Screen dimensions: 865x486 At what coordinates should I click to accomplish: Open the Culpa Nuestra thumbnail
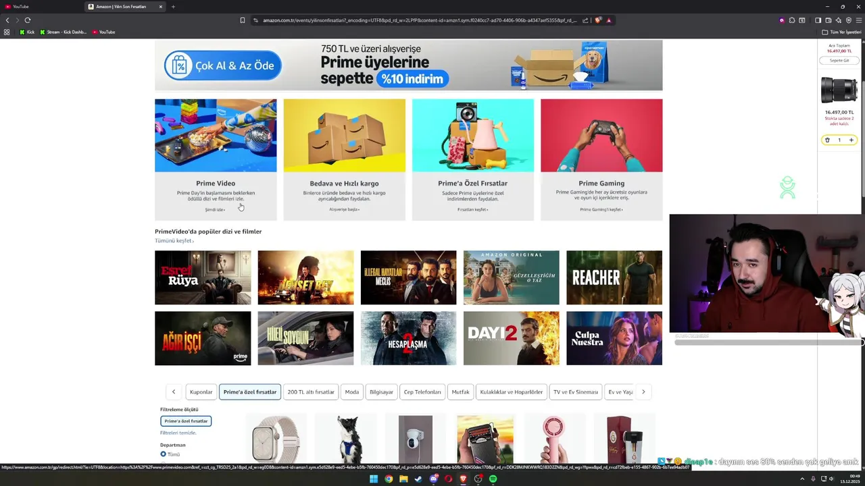pyautogui.click(x=614, y=338)
